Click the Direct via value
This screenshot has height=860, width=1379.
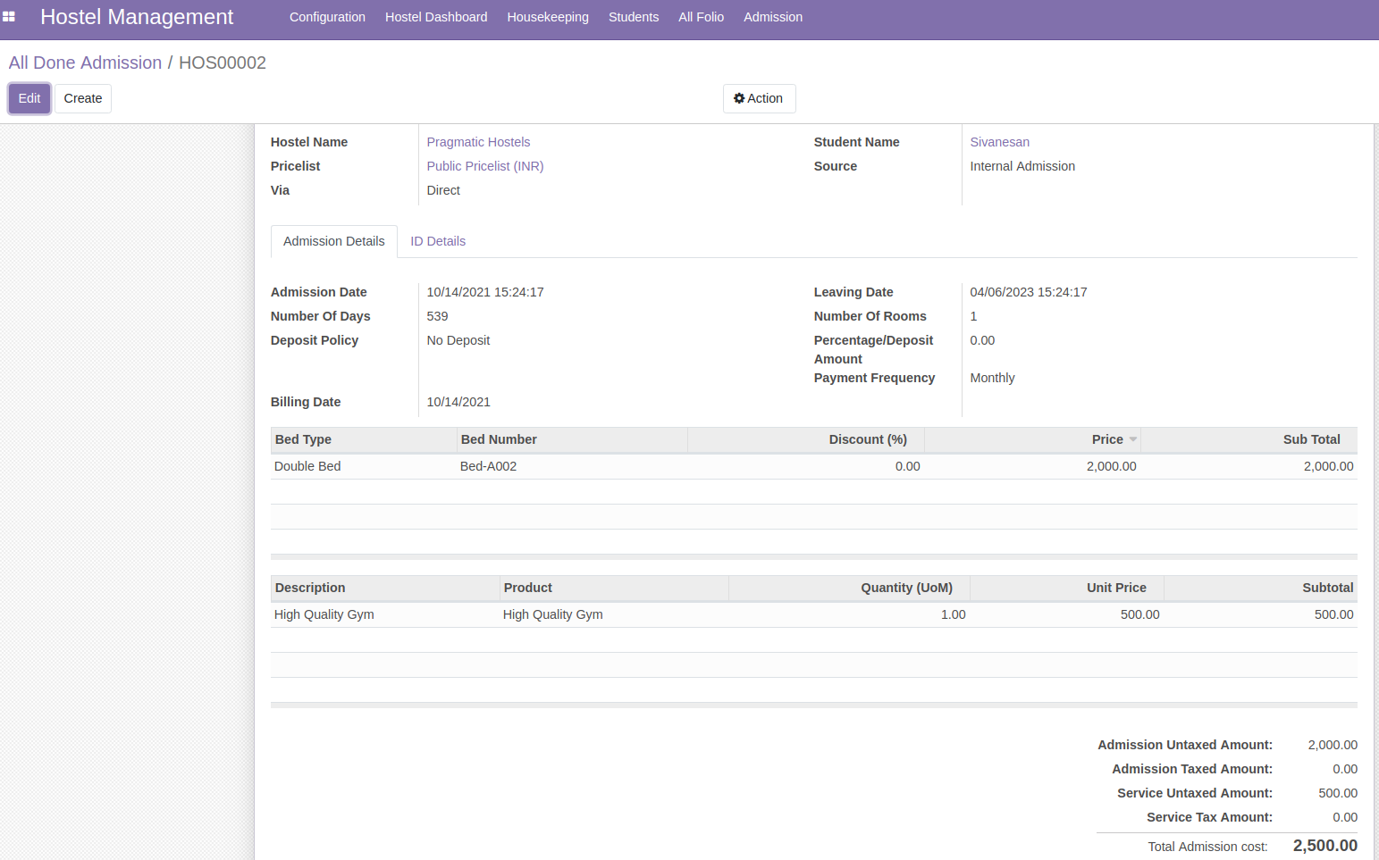tap(443, 190)
